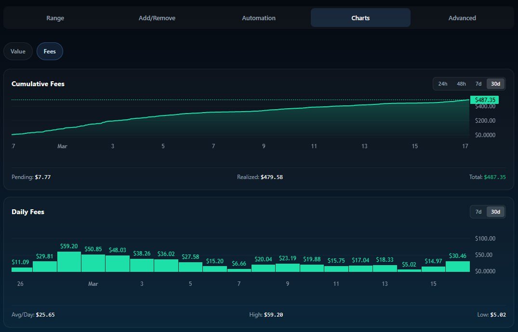Click the $100.00 axis label on daily chart
The image size is (518, 332).
(x=485, y=238)
